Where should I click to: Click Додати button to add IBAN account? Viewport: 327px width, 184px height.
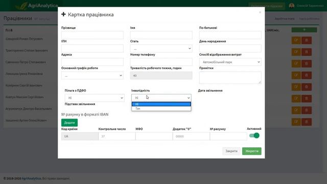[69, 123]
